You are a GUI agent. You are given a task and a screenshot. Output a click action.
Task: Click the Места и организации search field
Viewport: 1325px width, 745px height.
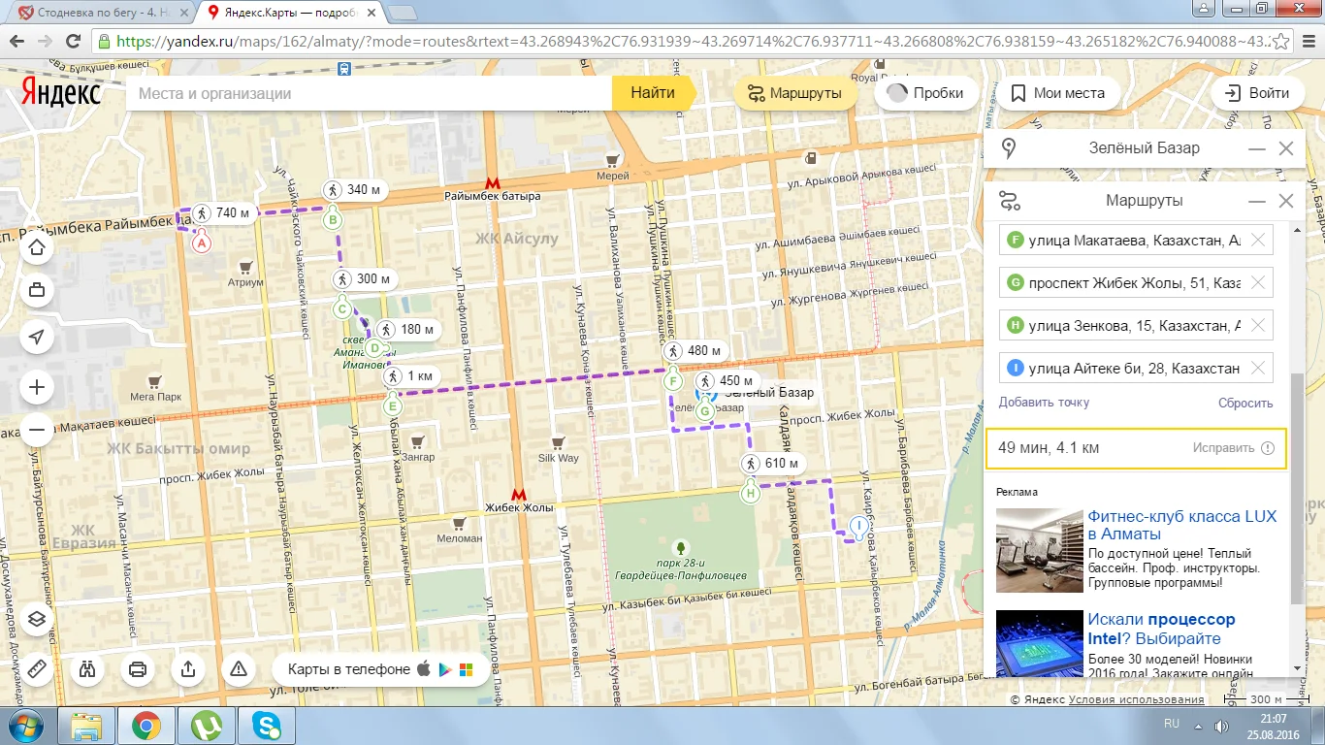pos(369,94)
